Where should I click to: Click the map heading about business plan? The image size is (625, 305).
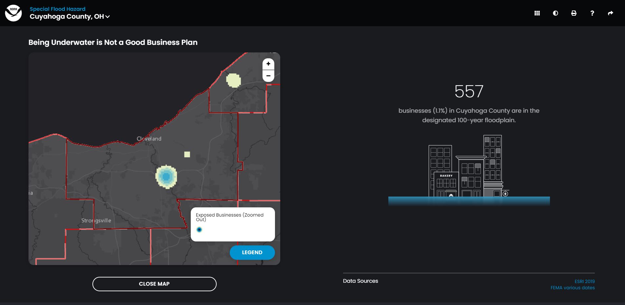113,42
